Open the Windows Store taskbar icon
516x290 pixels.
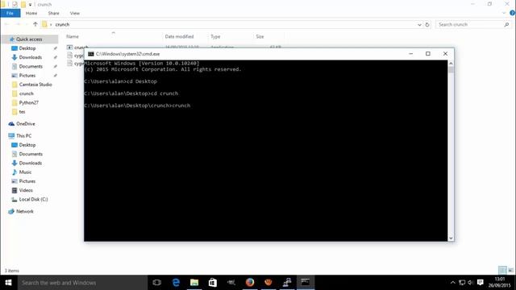[213, 283]
